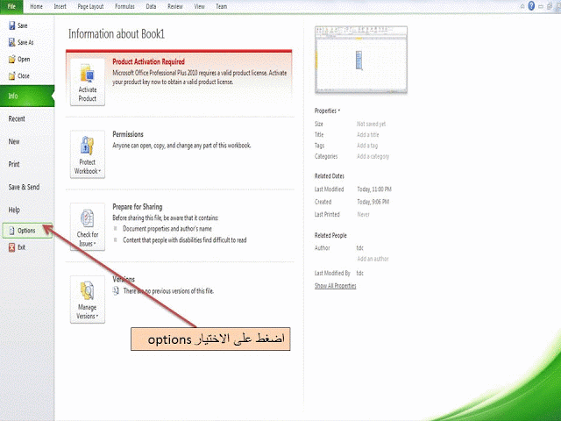Switch to the Home tab
The image size is (561, 421).
click(x=36, y=6)
